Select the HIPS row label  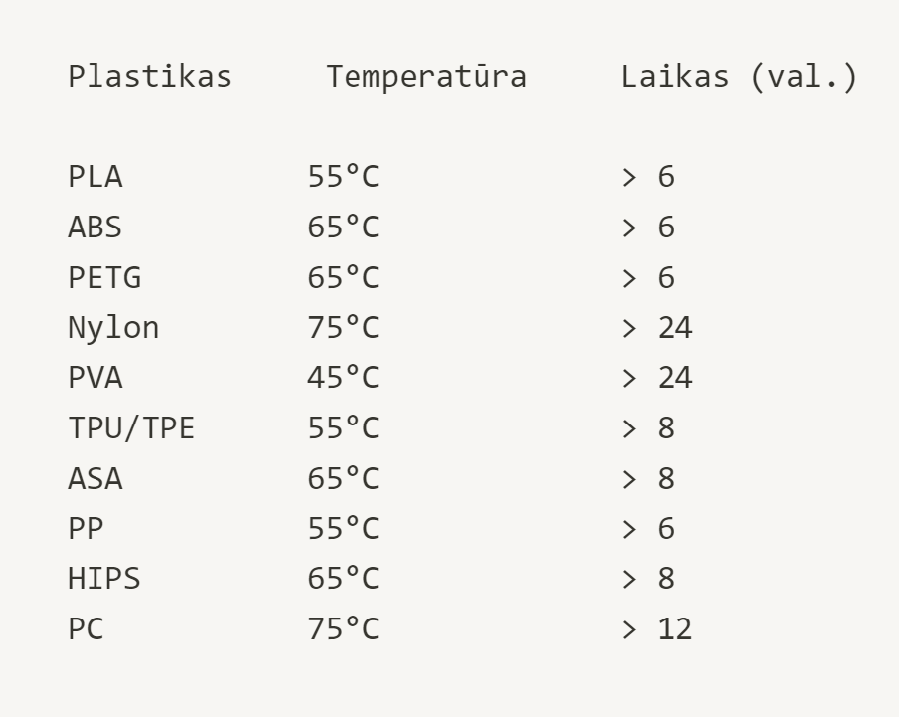click(x=104, y=579)
